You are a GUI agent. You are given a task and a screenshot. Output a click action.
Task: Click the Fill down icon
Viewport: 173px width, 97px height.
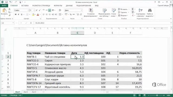133,12
